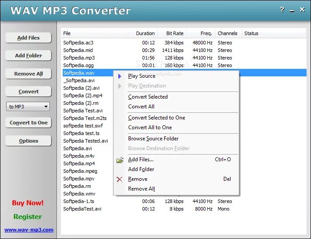Click the red X icon beside Remove
Viewport: 311px width, 239px height.
119,179
